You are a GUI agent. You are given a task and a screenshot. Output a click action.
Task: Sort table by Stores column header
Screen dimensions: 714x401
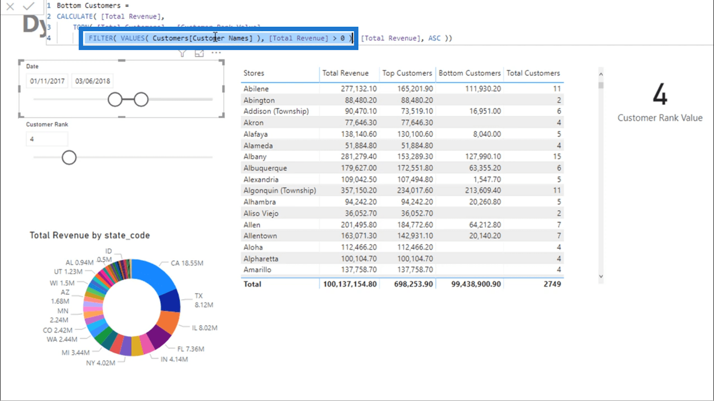point(253,73)
